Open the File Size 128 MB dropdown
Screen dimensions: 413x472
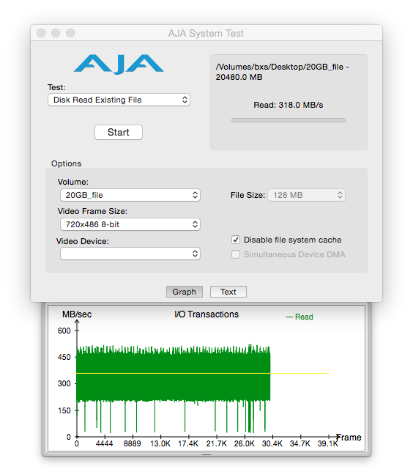click(x=307, y=195)
